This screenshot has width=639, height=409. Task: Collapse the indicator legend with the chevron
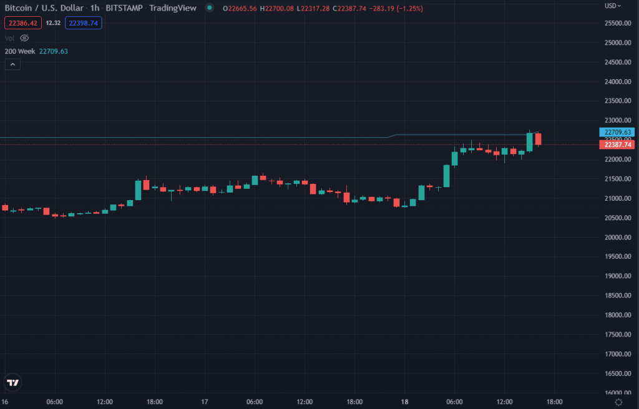click(x=12, y=65)
